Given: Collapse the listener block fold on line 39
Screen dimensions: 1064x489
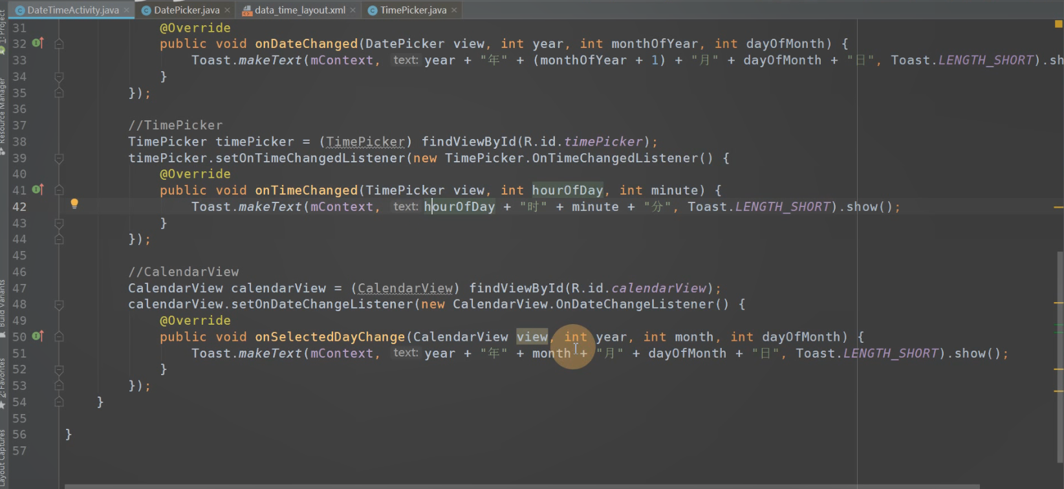Looking at the screenshot, I should (59, 158).
